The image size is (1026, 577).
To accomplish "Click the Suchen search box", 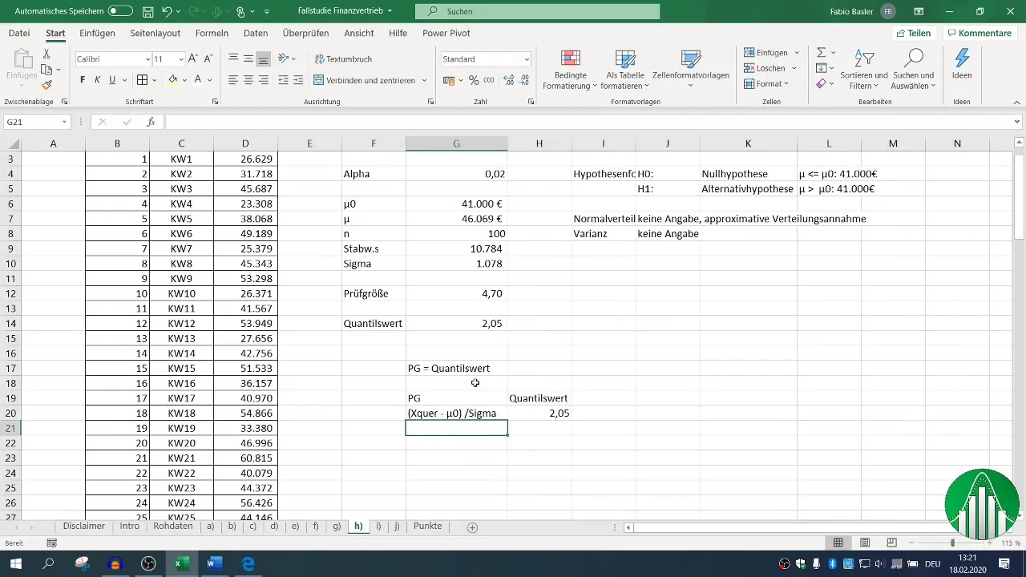I will coord(537,11).
